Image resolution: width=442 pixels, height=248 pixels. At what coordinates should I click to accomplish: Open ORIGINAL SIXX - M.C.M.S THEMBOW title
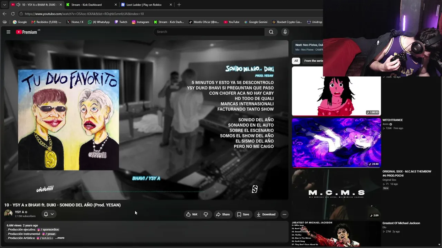point(407,174)
